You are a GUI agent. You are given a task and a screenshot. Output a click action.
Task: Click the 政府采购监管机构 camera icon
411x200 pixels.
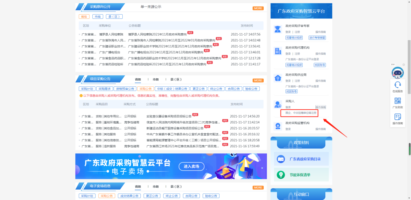[278, 126]
